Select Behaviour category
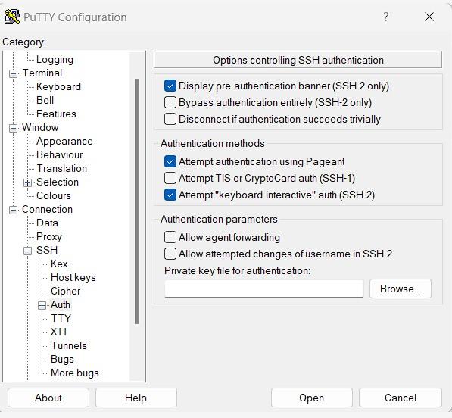 point(59,155)
